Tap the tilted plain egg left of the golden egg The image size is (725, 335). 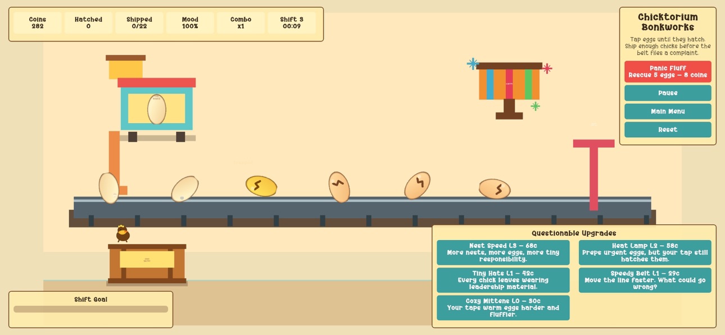pos(185,189)
